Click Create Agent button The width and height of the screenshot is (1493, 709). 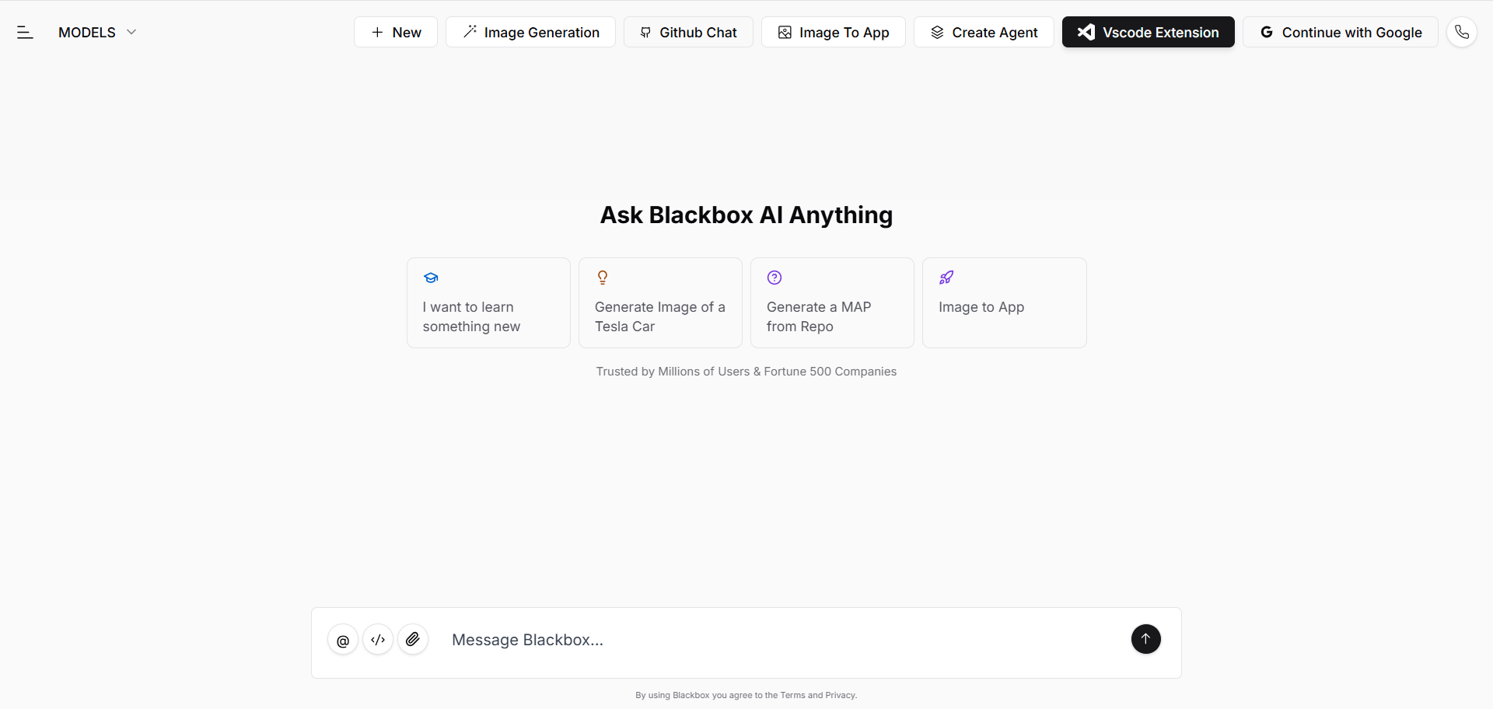pos(984,32)
